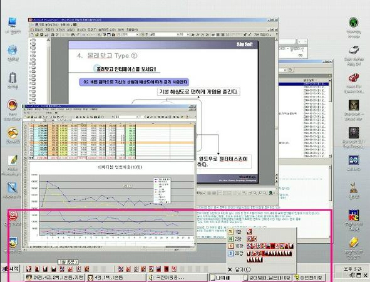Select taskbar button 24점, 4고, 2백, 1흔들
370x282 pixels.
click(x=54, y=278)
